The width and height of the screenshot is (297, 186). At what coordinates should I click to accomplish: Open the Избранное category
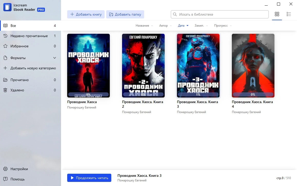click(x=31, y=46)
